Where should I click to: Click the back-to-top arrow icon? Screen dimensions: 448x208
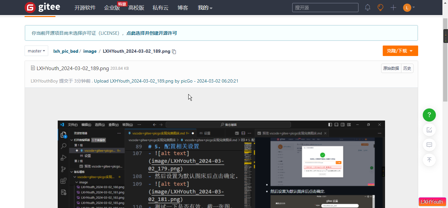coord(429,160)
